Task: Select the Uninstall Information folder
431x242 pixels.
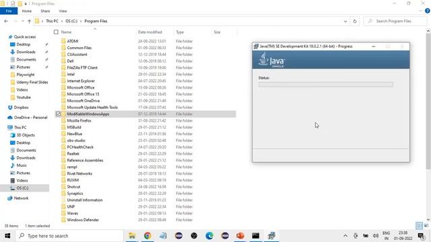Action: [85, 200]
